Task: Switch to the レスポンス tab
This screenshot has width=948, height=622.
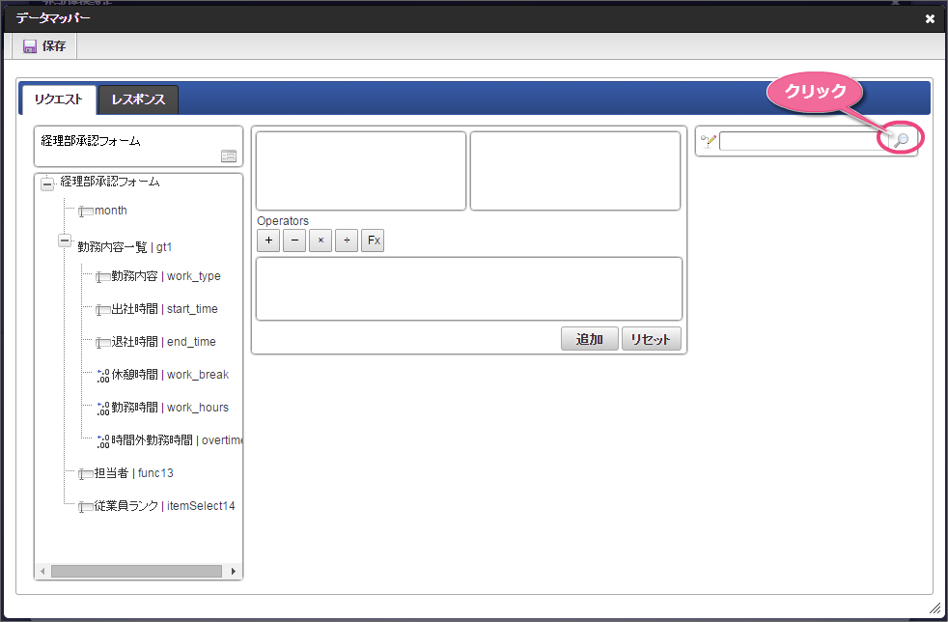Action: tap(138, 99)
